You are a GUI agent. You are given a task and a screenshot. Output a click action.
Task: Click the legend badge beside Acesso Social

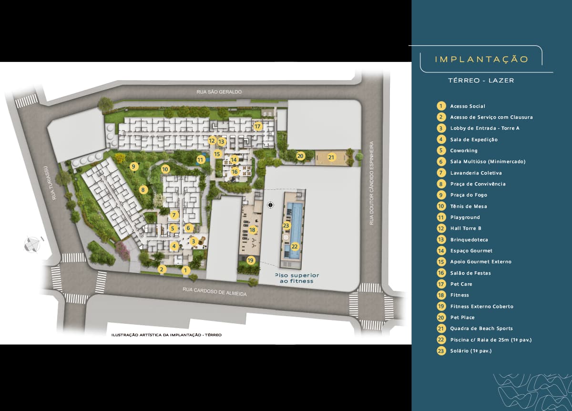click(442, 106)
